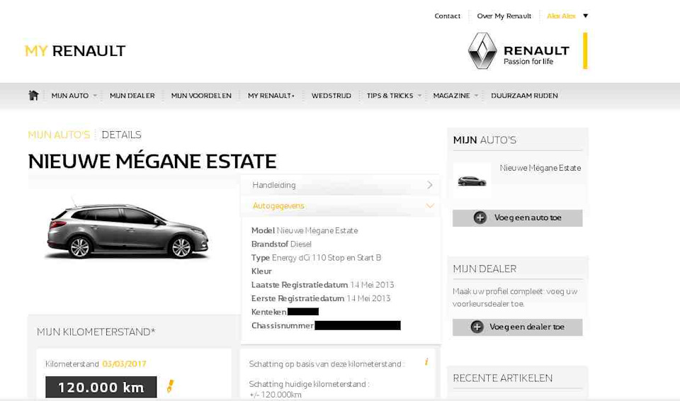Expand the Handleiding section chevron
Image resolution: width=680 pixels, height=401 pixels.
[x=430, y=185]
